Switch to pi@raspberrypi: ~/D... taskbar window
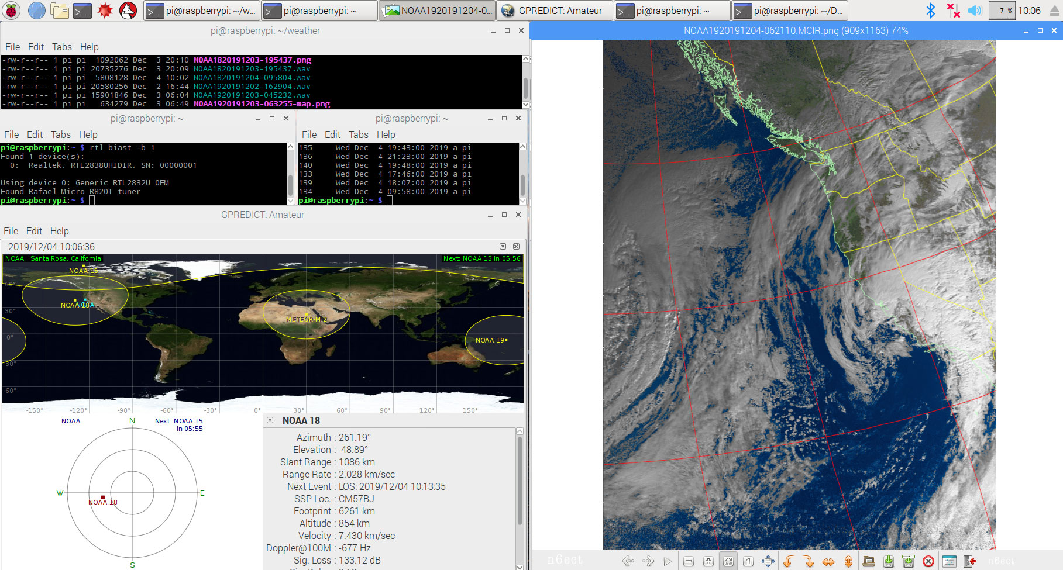Viewport: 1063px width, 570px height. (x=790, y=11)
